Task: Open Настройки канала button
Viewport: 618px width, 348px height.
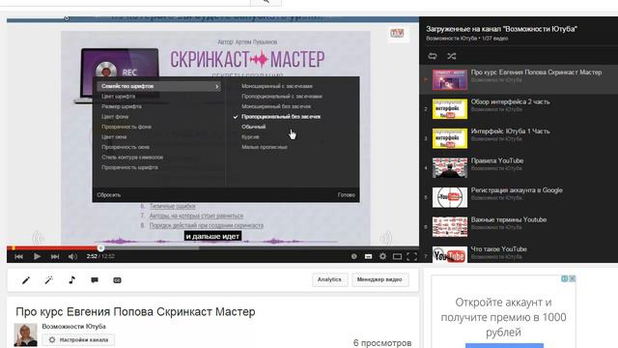Action: click(78, 339)
